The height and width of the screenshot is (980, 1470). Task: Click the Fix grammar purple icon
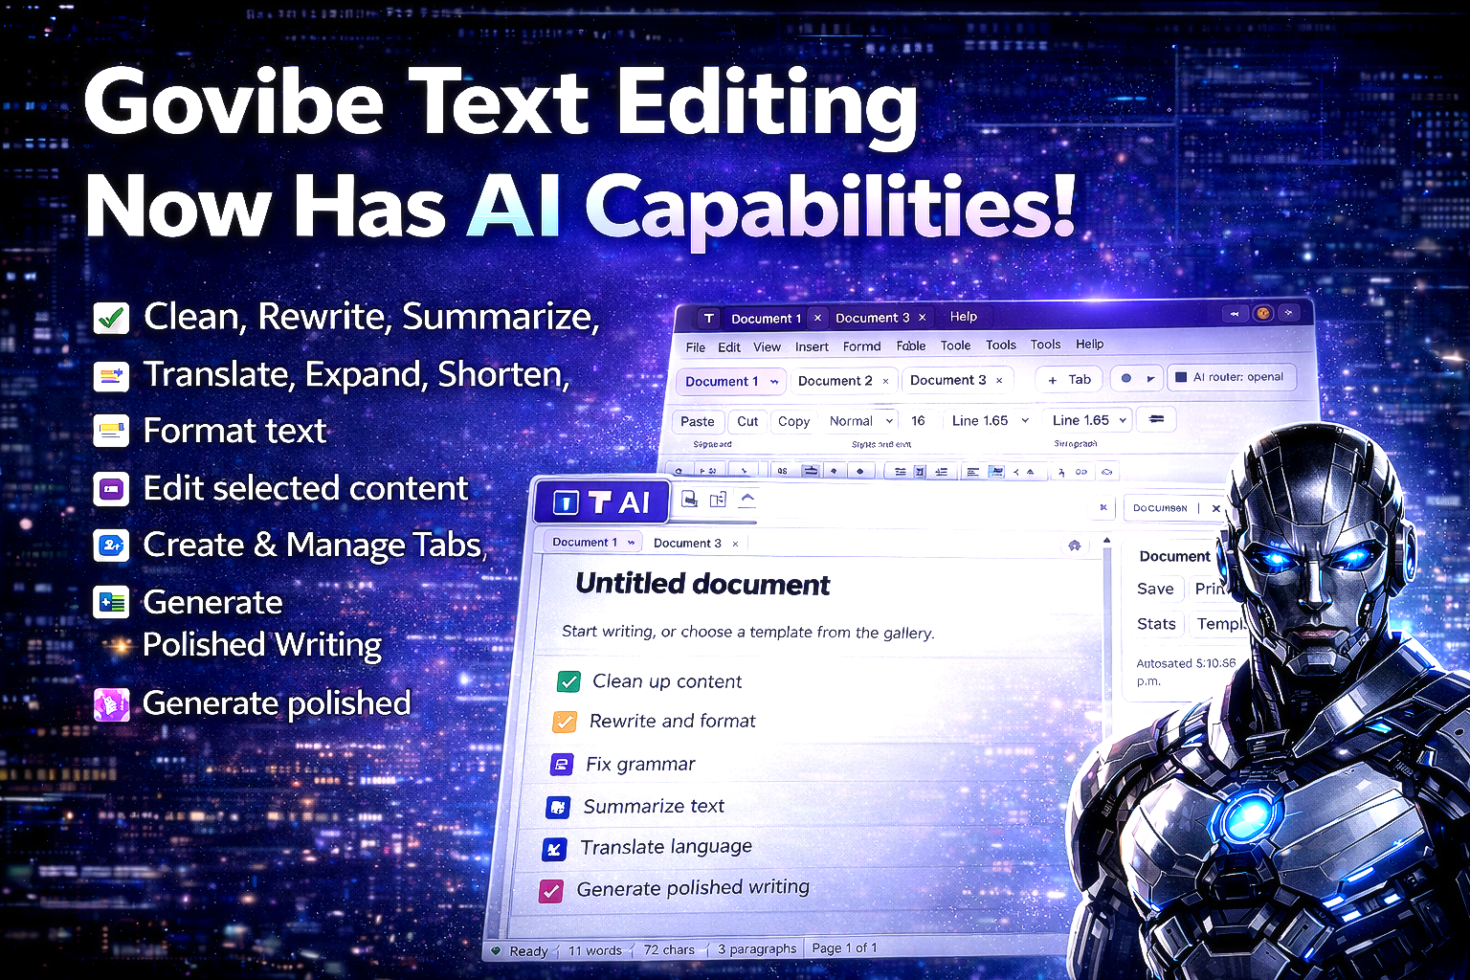[x=561, y=765]
